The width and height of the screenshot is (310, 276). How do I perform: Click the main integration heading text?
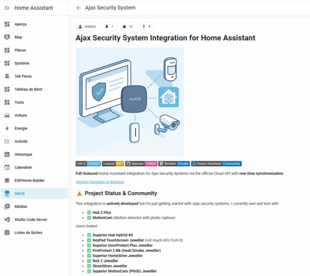point(165,38)
